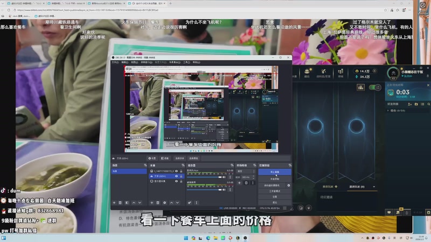Image resolution: width=431 pixels, height=242 pixels.
Task: Lock the first source row
Action: pyautogui.click(x=181, y=171)
